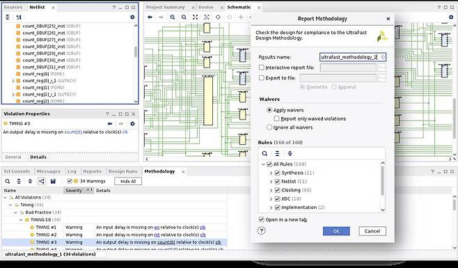Collapse all rules in dialog
The image size is (458, 268).
277,153
